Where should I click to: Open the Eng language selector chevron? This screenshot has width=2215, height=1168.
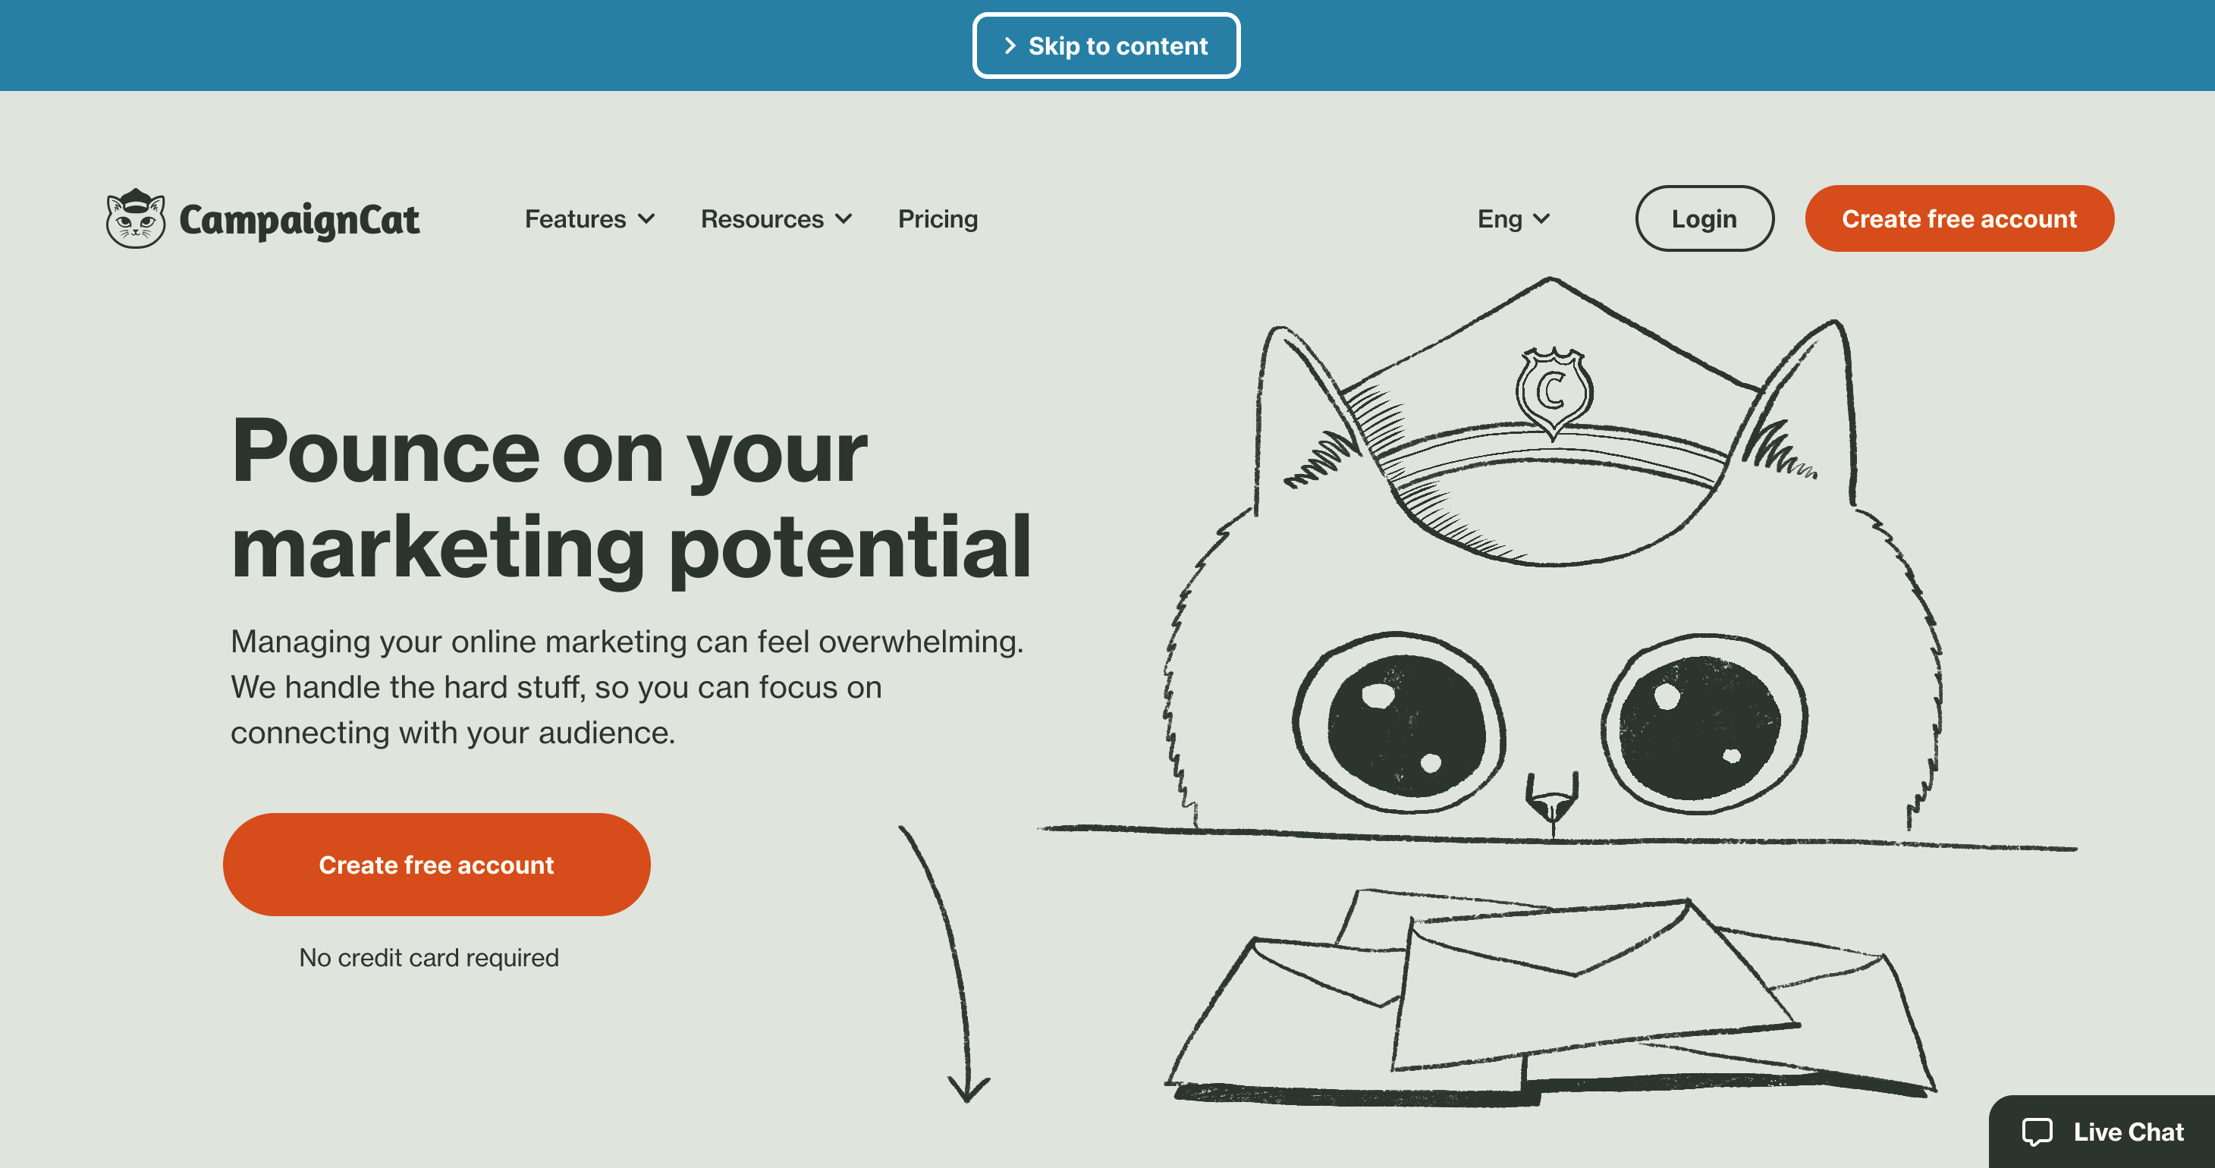pos(1541,219)
